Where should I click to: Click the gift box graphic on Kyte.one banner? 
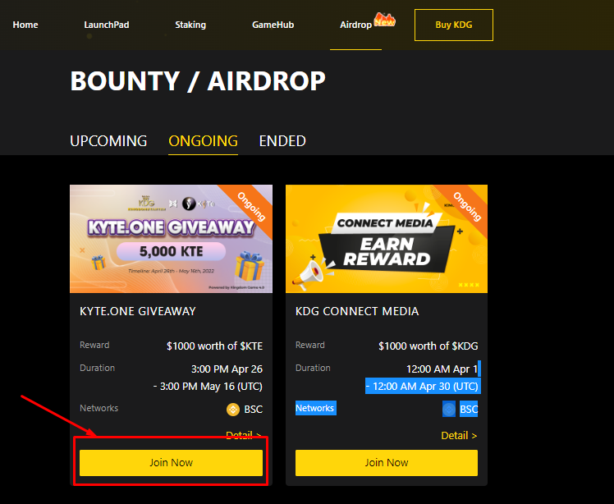click(x=249, y=266)
